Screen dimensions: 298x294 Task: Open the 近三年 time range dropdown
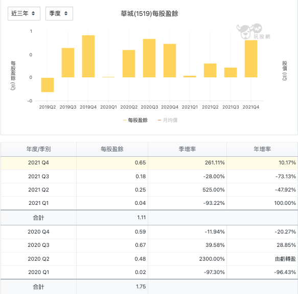pyautogui.click(x=24, y=13)
